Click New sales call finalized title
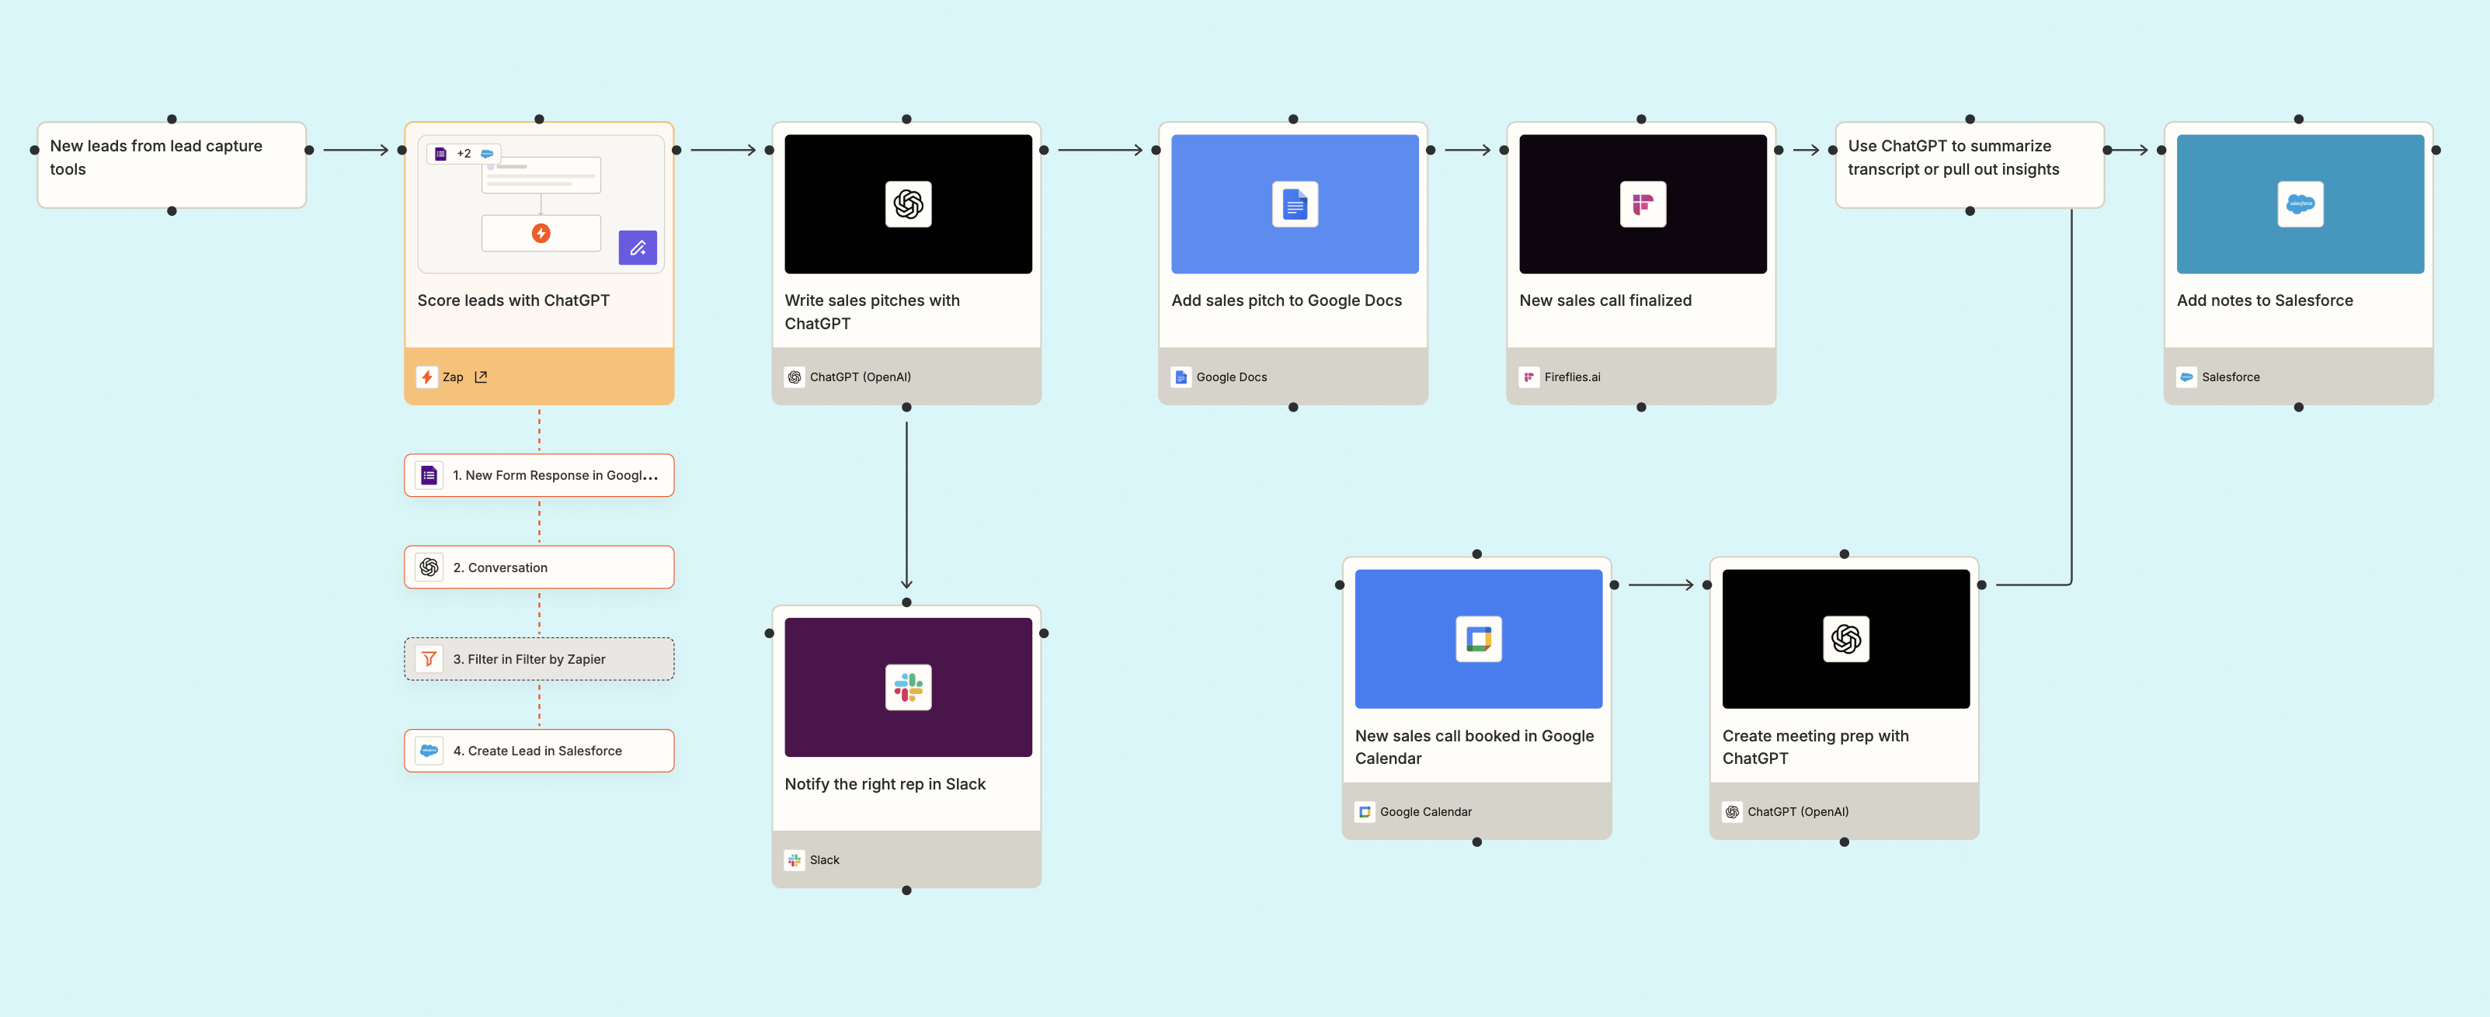The image size is (2490, 1017). [1605, 300]
